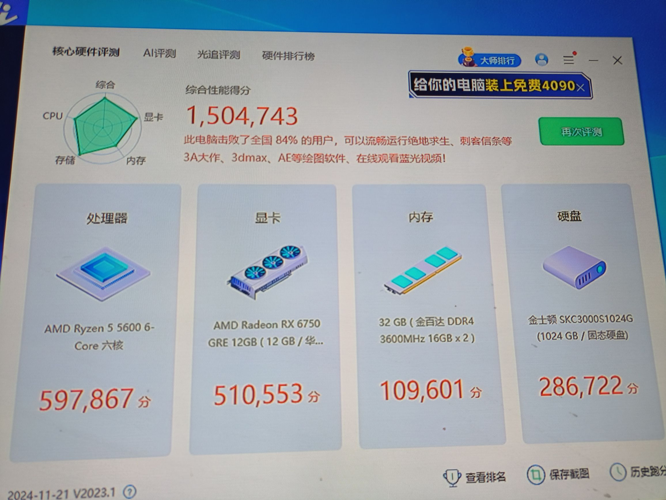
Task: Open the user account avatar icon
Action: (542, 60)
